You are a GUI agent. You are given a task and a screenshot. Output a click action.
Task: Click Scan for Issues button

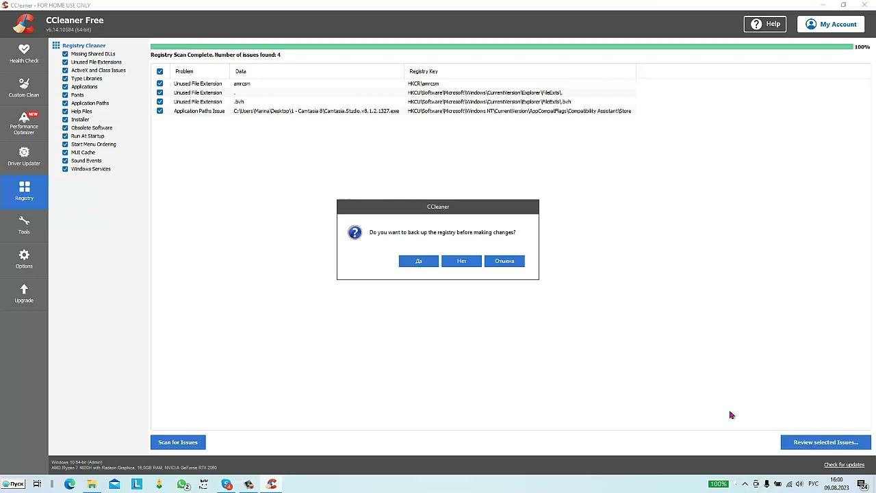click(x=178, y=442)
